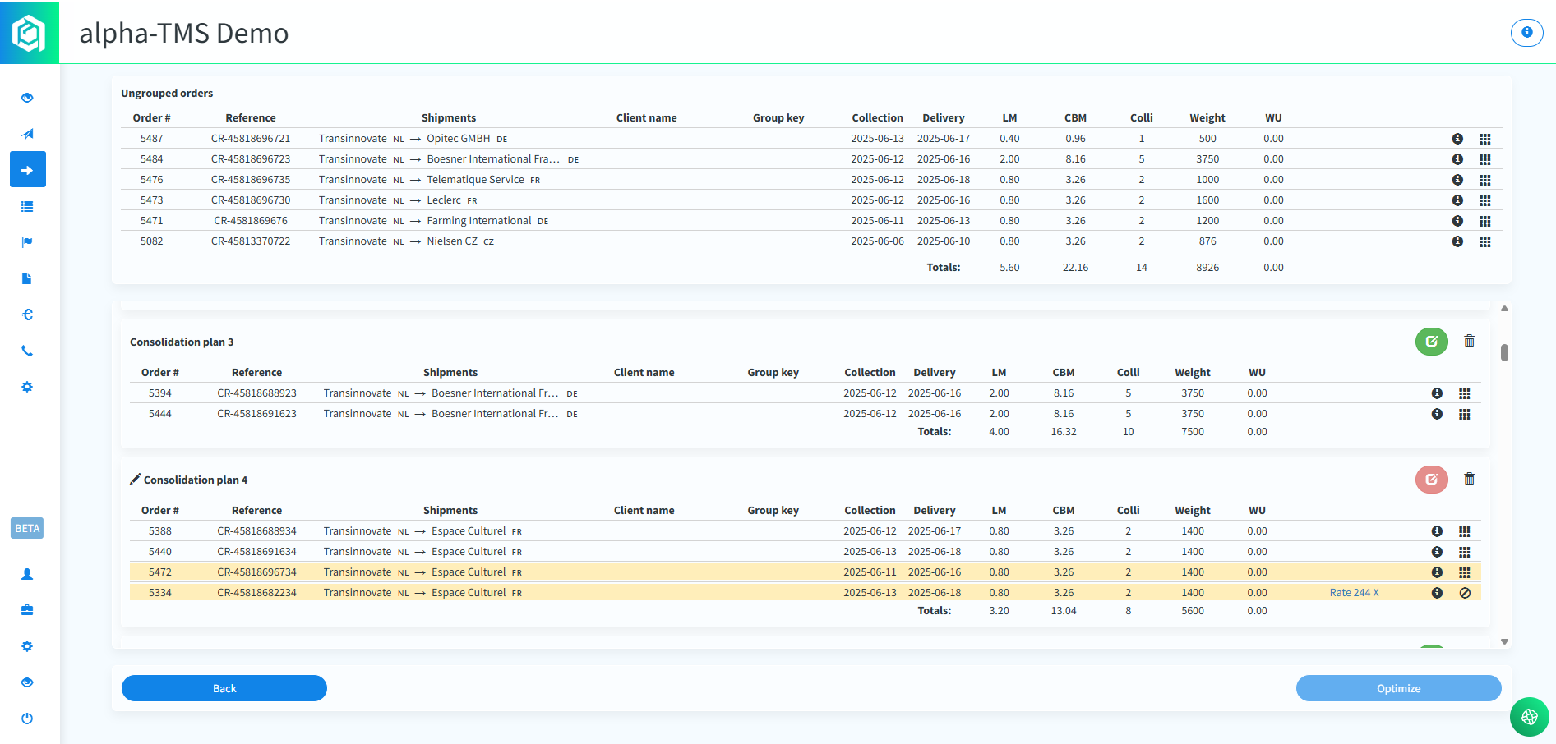Show info for order 5484

(x=1457, y=159)
